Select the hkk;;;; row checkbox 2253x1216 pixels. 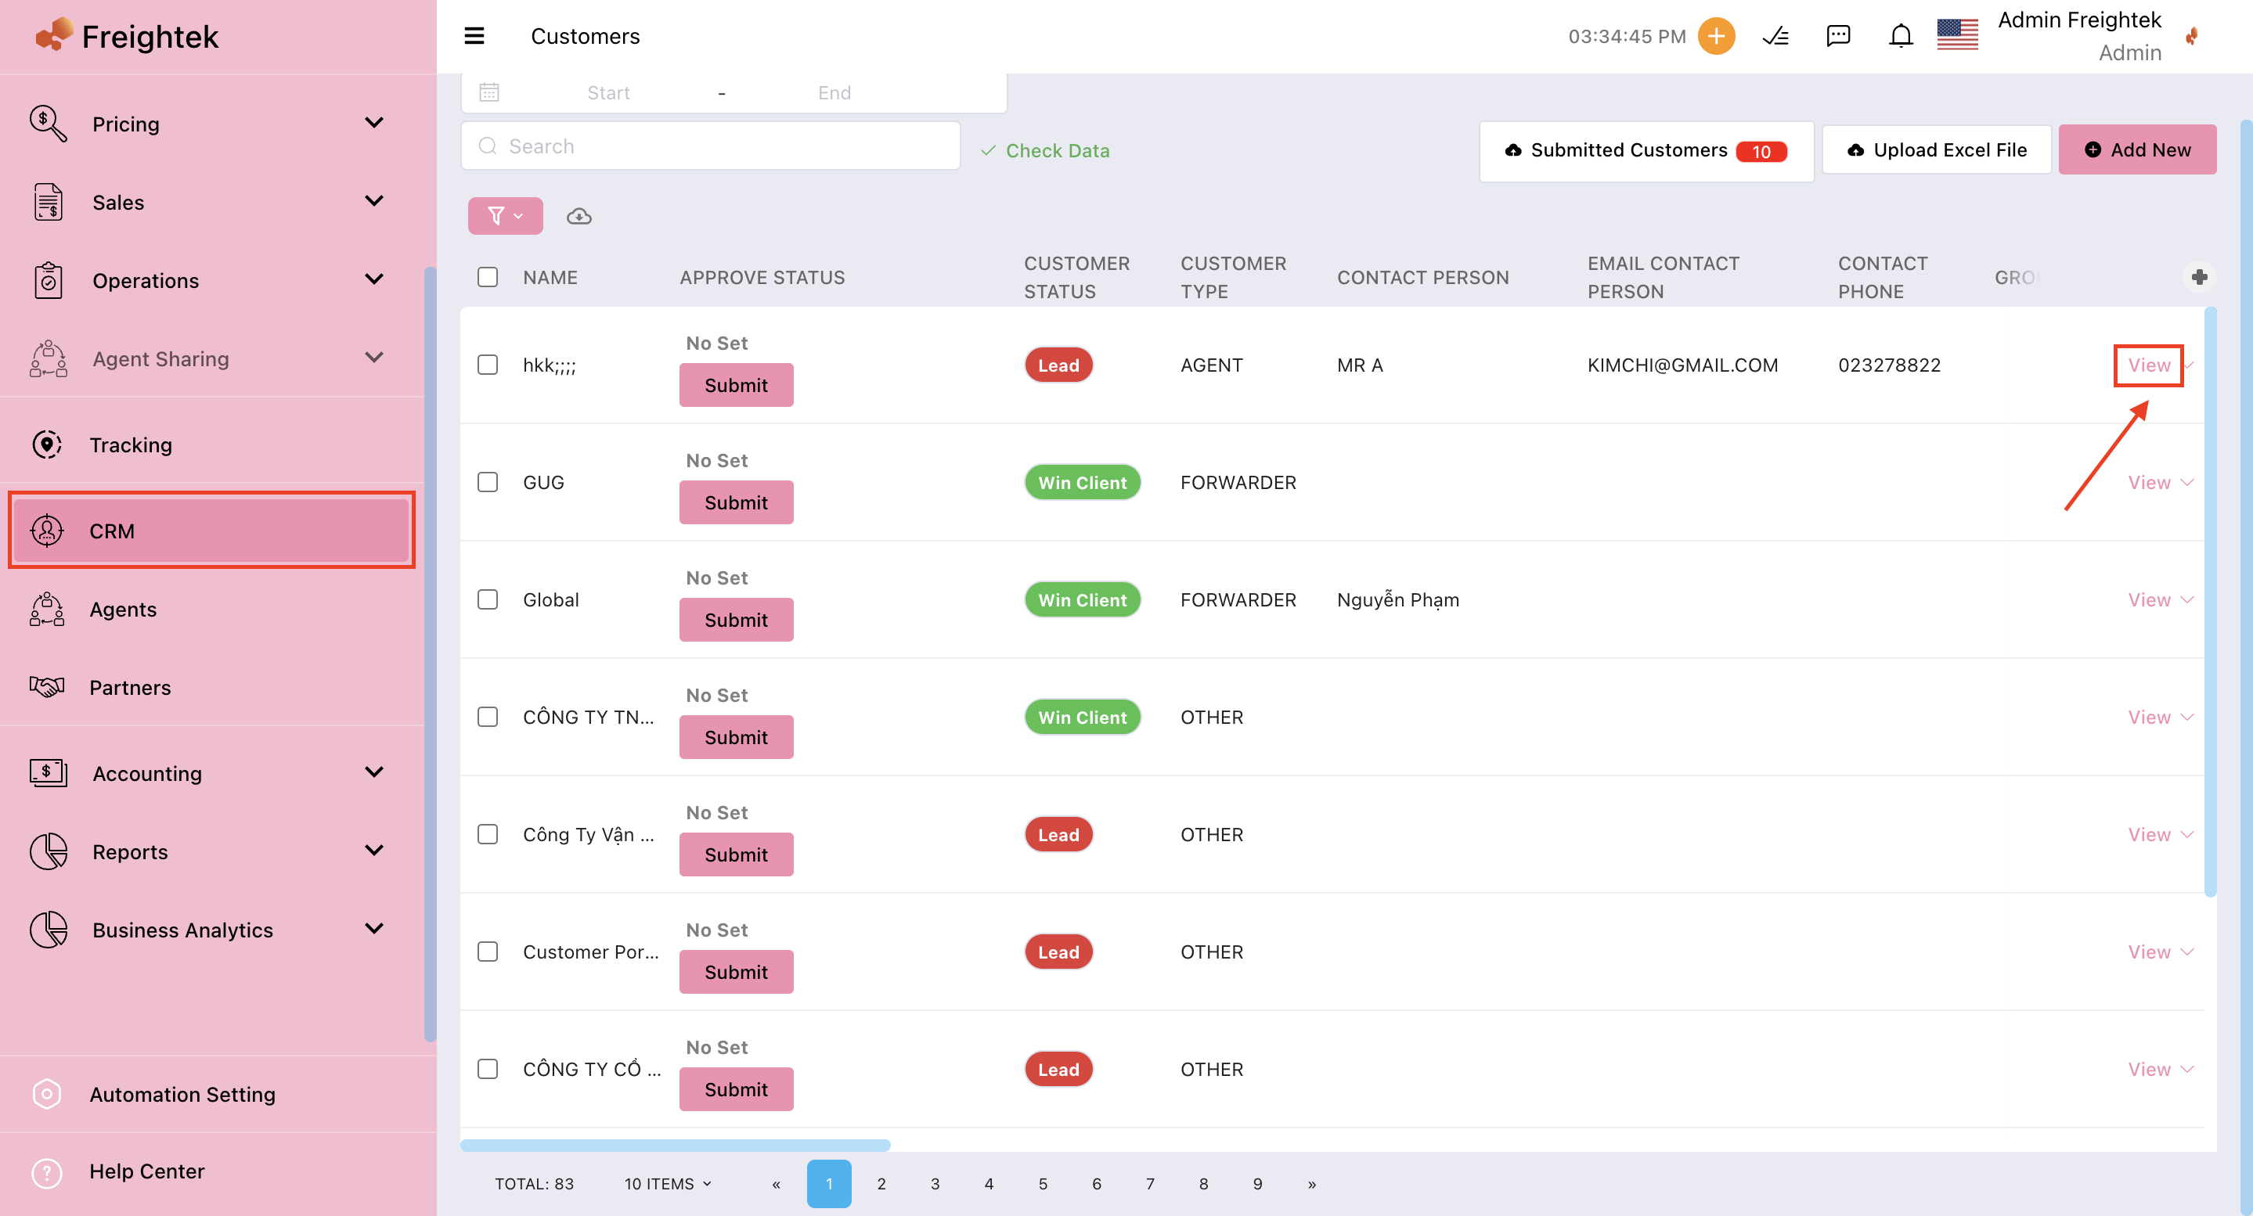point(487,365)
